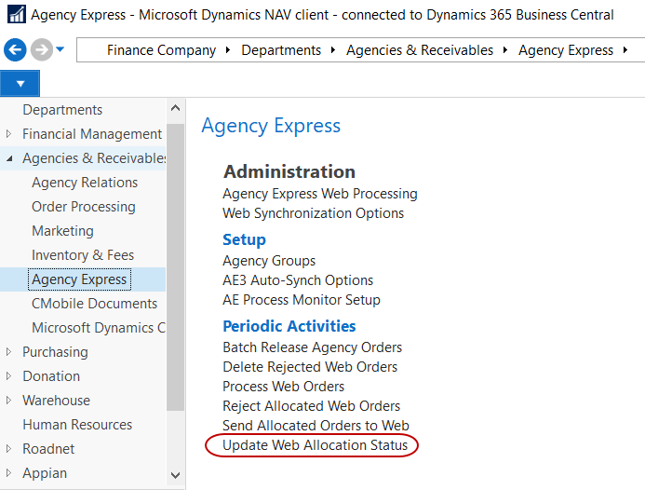This screenshot has height=490, width=645.
Task: Click the grayed forward arrow button
Action: (x=41, y=50)
